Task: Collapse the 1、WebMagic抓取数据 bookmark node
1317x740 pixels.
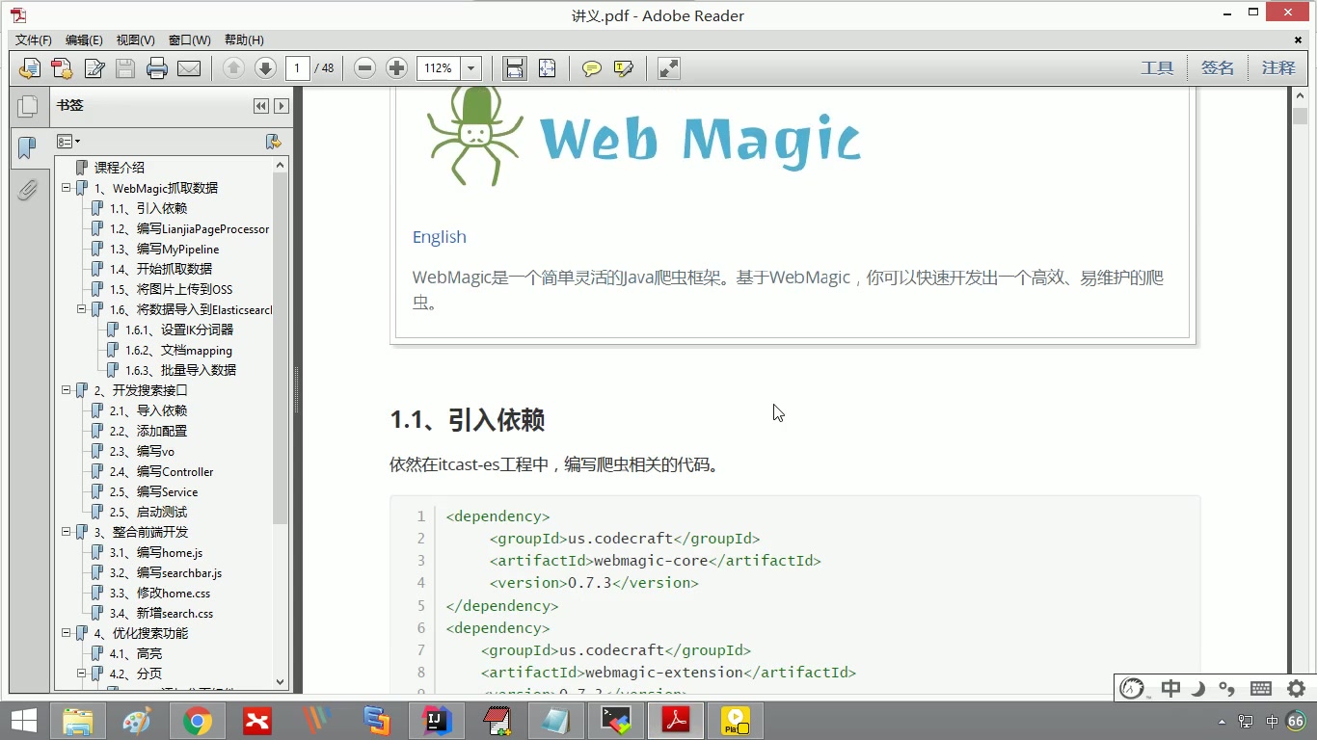Action: pyautogui.click(x=67, y=188)
